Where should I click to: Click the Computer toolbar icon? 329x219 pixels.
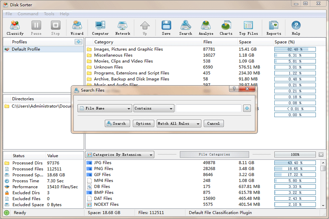(x=100, y=28)
